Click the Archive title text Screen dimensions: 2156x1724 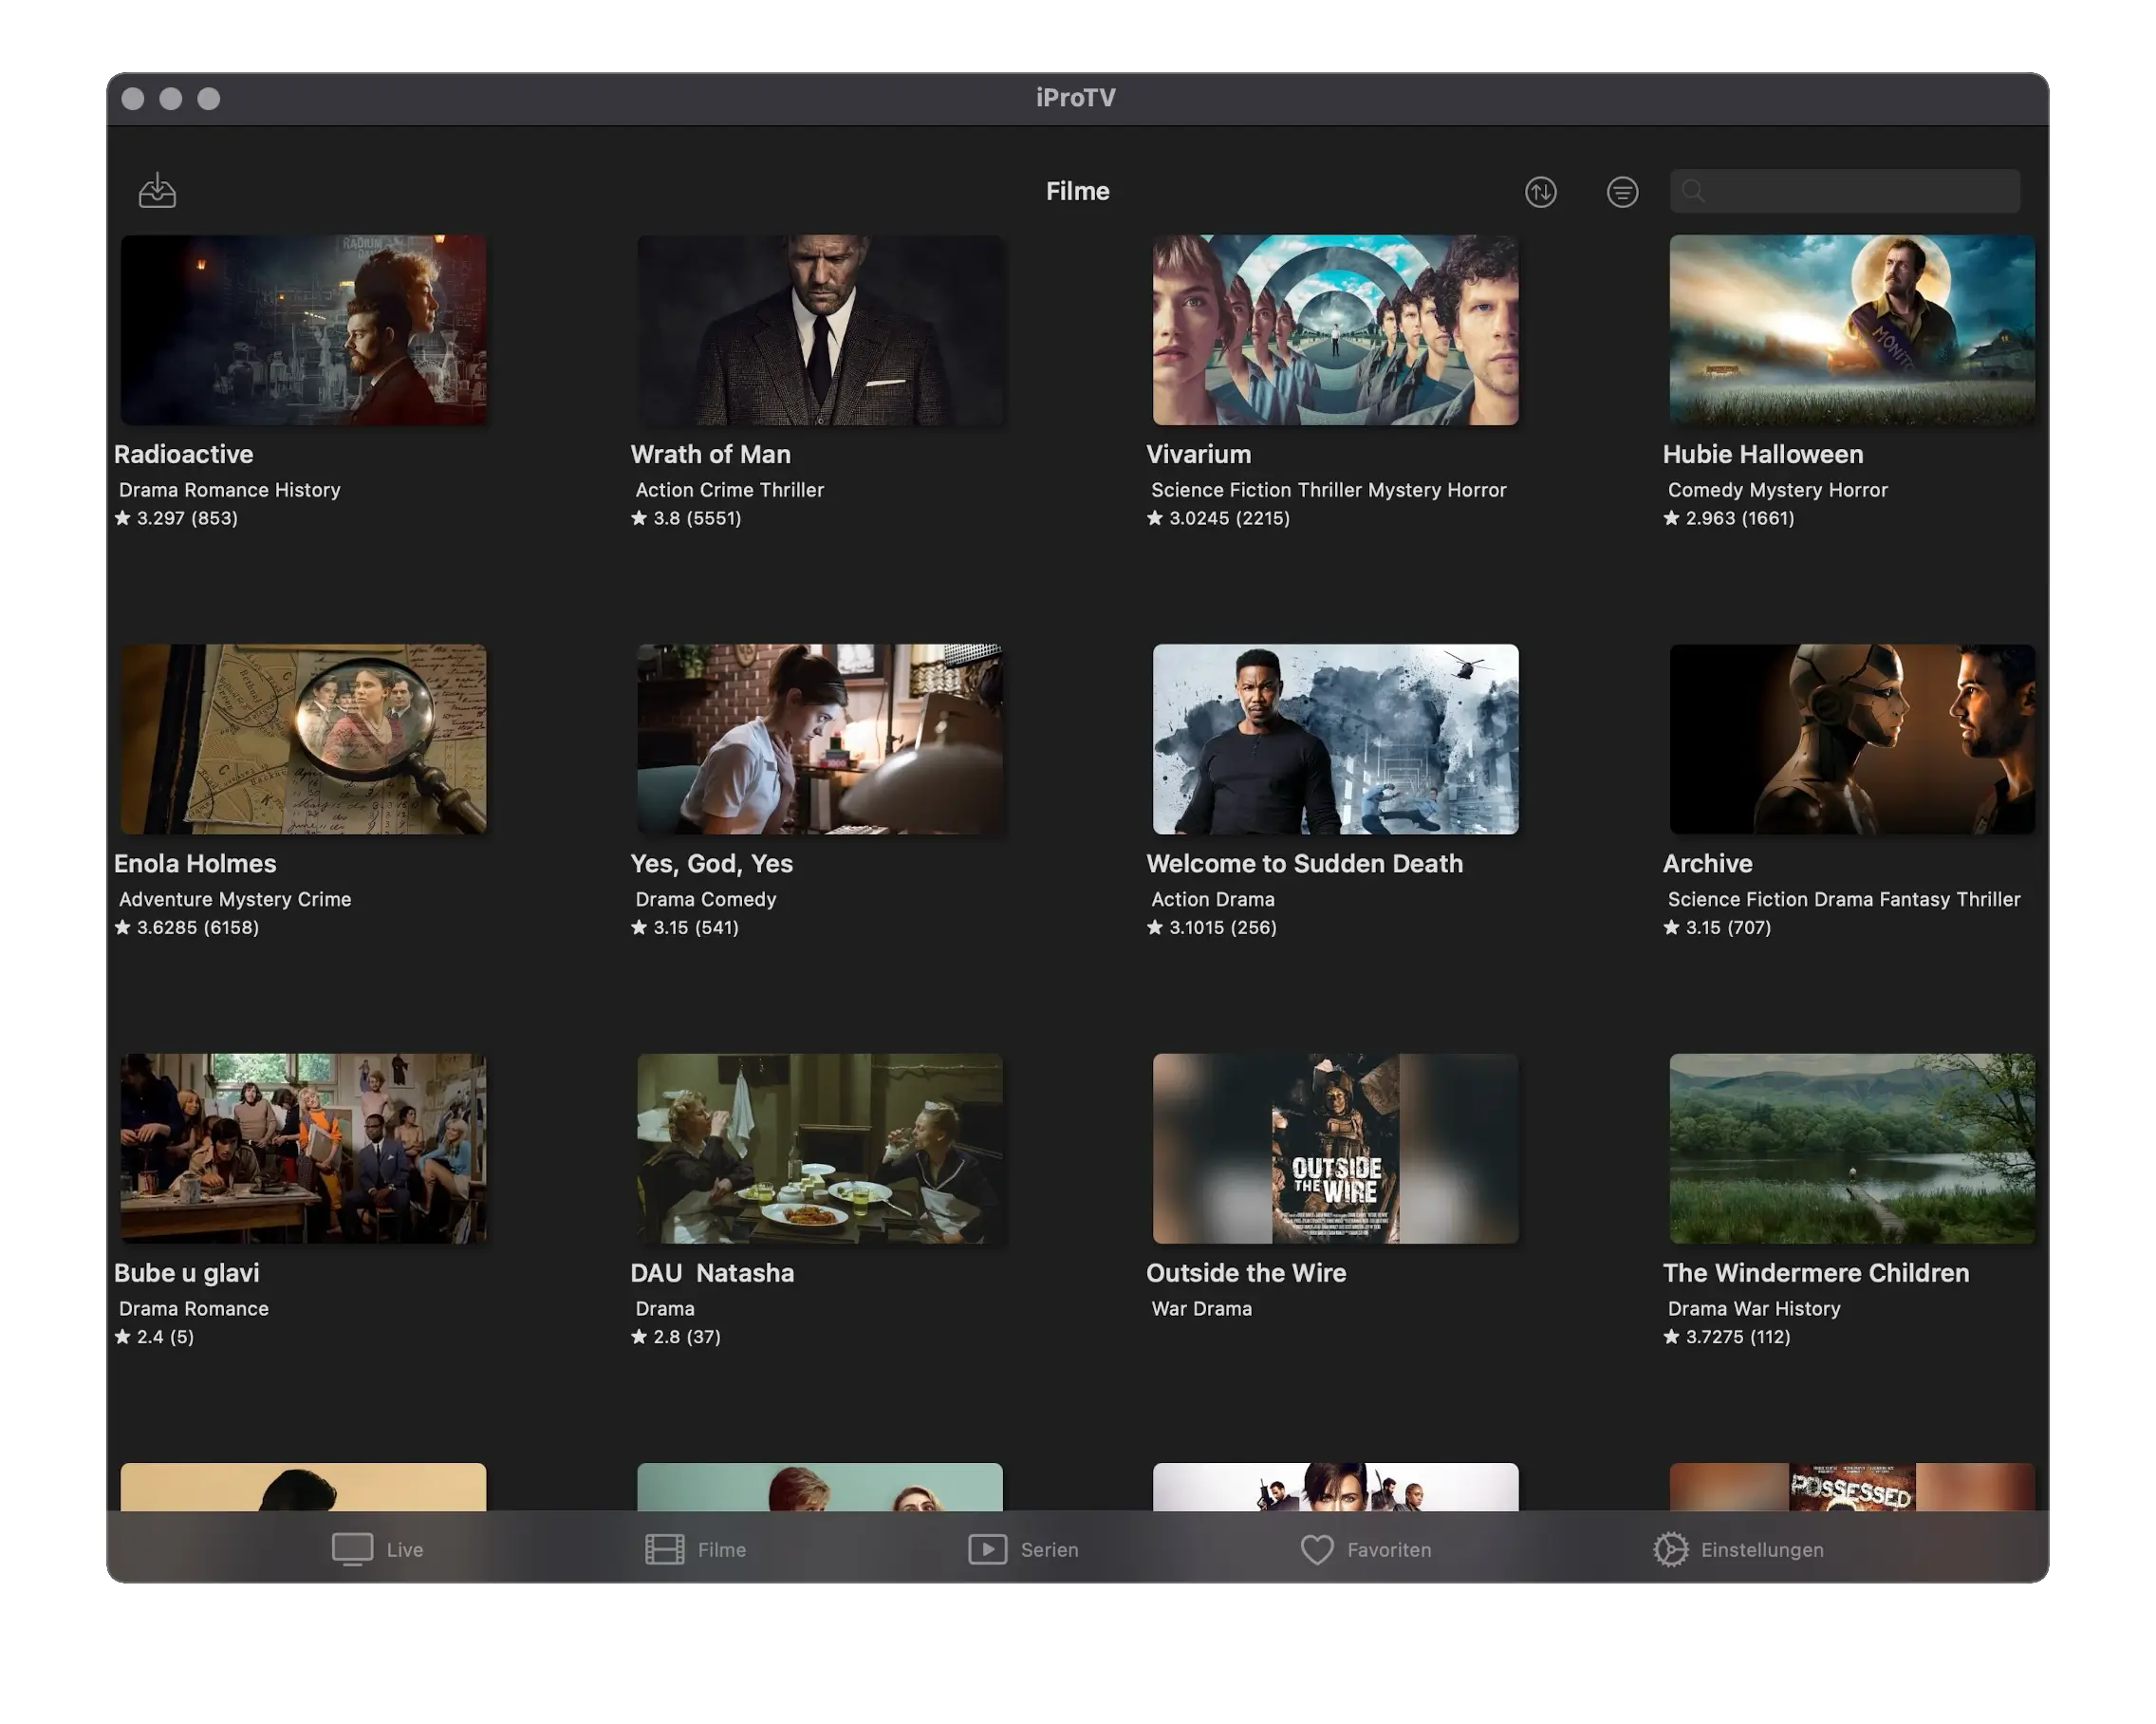pos(1707,864)
